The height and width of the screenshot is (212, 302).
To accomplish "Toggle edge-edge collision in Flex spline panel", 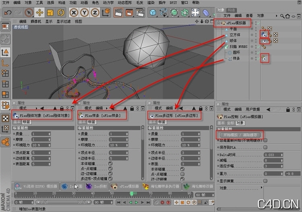I will click(110, 174).
